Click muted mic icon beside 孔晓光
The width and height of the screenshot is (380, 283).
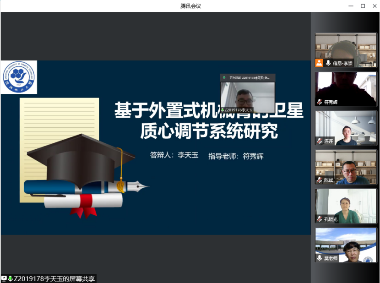pos(320,219)
